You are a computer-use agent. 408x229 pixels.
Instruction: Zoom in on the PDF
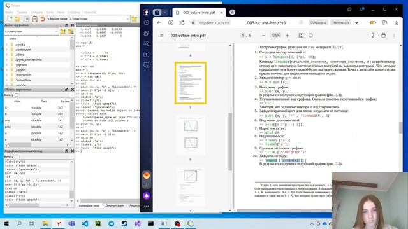(x=287, y=36)
